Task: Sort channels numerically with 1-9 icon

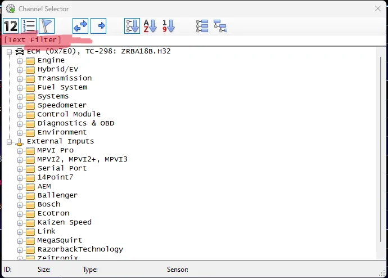Action: pyautogui.click(x=168, y=26)
